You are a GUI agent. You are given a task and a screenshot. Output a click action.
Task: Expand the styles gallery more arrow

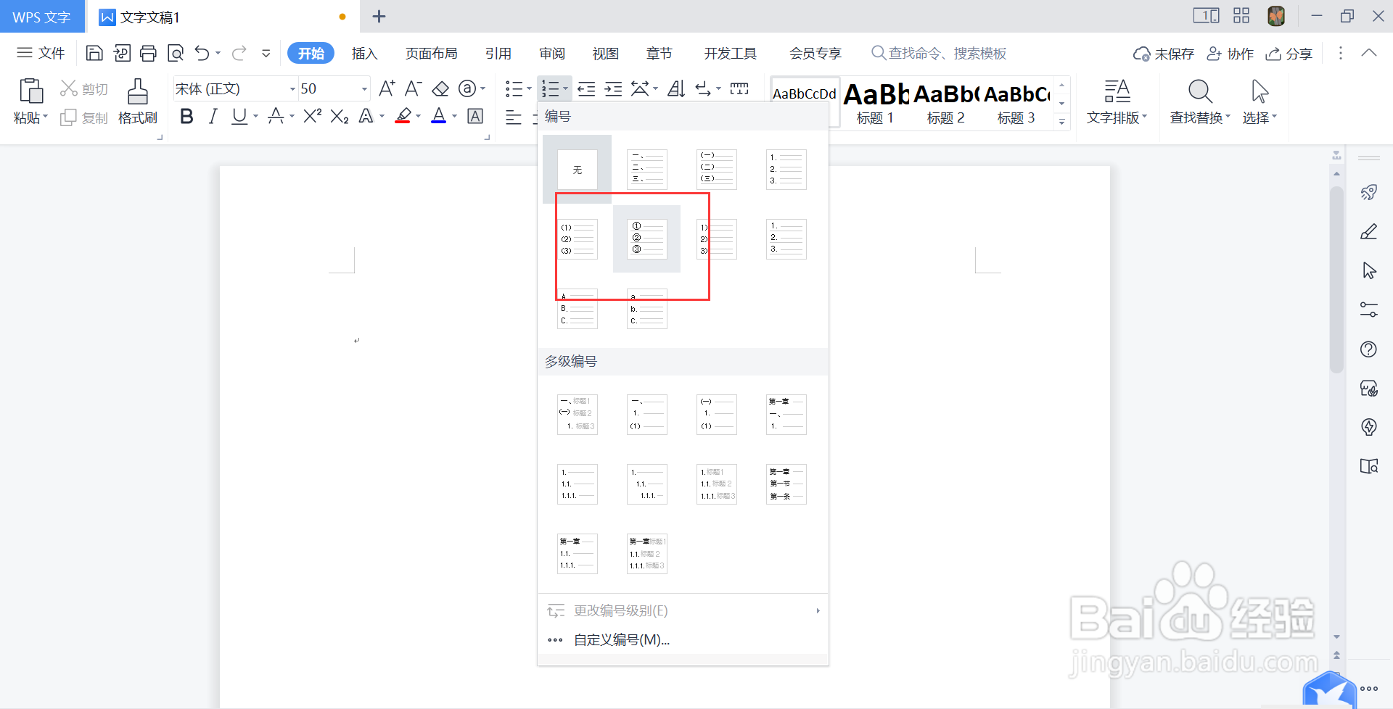point(1061,121)
